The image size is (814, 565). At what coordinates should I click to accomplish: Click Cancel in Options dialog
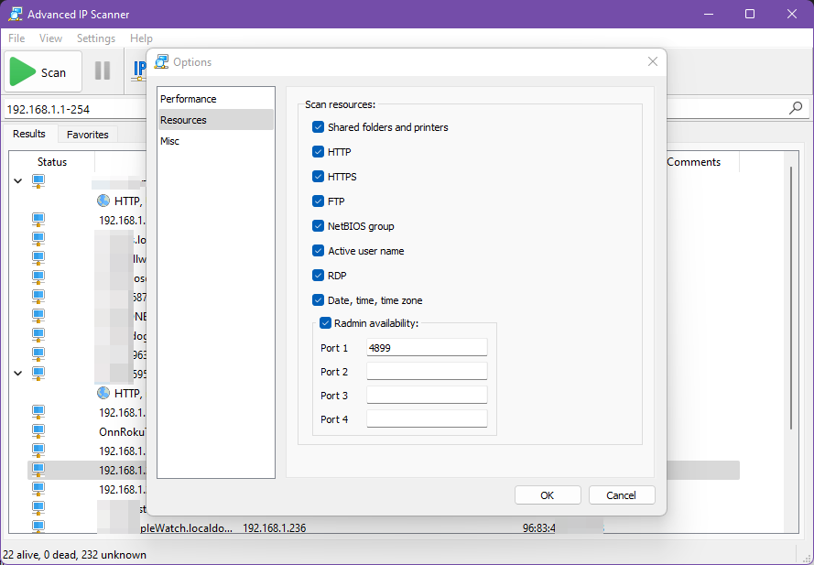coord(622,495)
